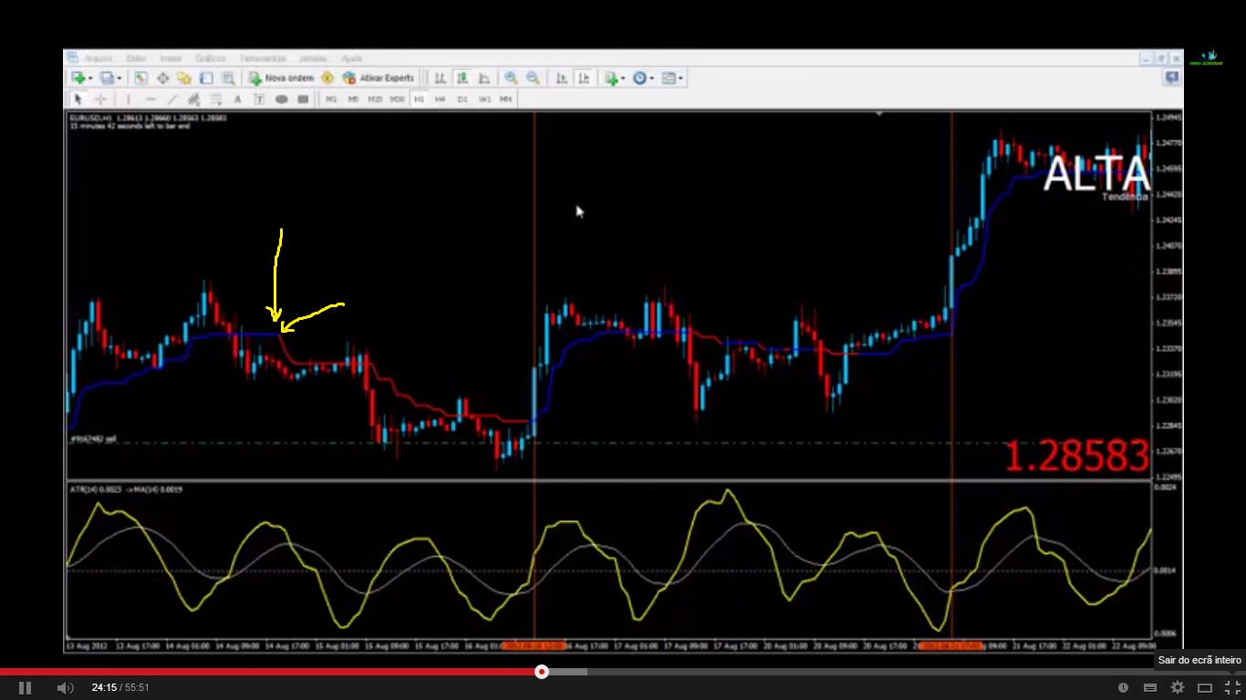Zoom in on the chart
Viewport: 1246px width, 700px height.
511,78
